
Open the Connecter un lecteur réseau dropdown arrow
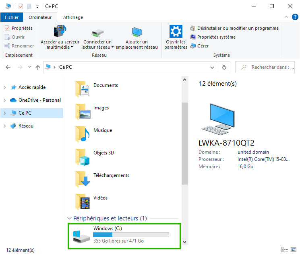pos(112,47)
